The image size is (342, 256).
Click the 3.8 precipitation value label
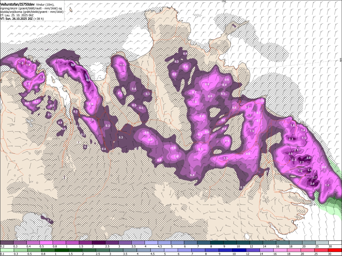point(73,65)
